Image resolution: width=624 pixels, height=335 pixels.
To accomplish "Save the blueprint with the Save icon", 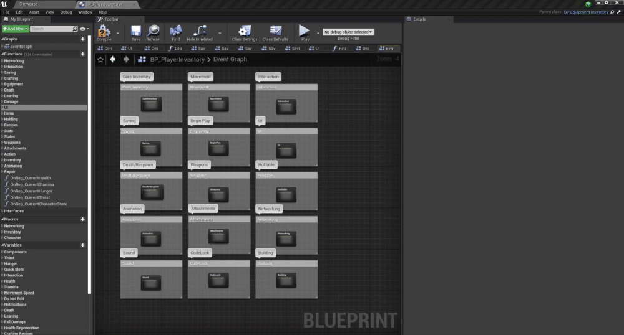I will pos(135,33).
